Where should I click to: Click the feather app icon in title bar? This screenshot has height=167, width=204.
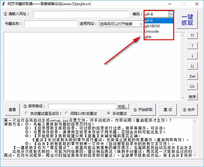click(x=4, y=4)
